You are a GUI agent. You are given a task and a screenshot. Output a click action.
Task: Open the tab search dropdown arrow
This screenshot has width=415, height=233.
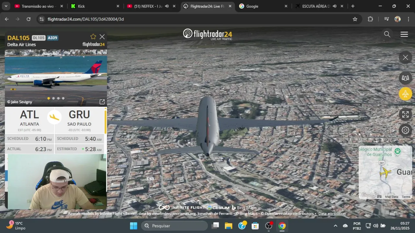pyautogui.click(x=6, y=6)
